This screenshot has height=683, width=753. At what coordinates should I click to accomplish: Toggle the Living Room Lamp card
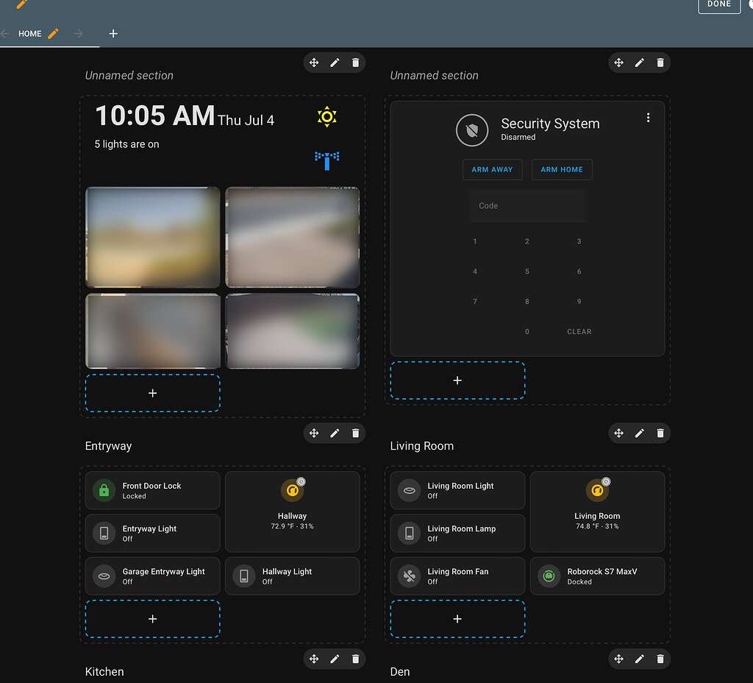[x=457, y=533]
